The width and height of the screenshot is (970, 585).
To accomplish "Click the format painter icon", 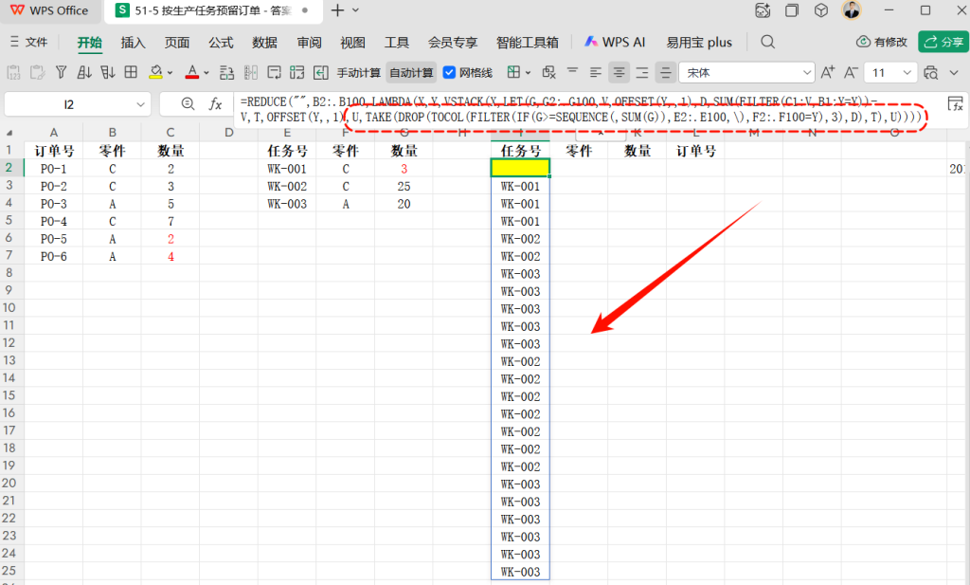I will [37, 72].
